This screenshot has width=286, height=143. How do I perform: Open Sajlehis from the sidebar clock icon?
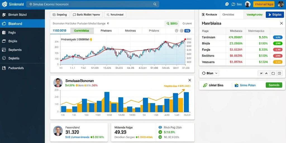(x=4, y=58)
